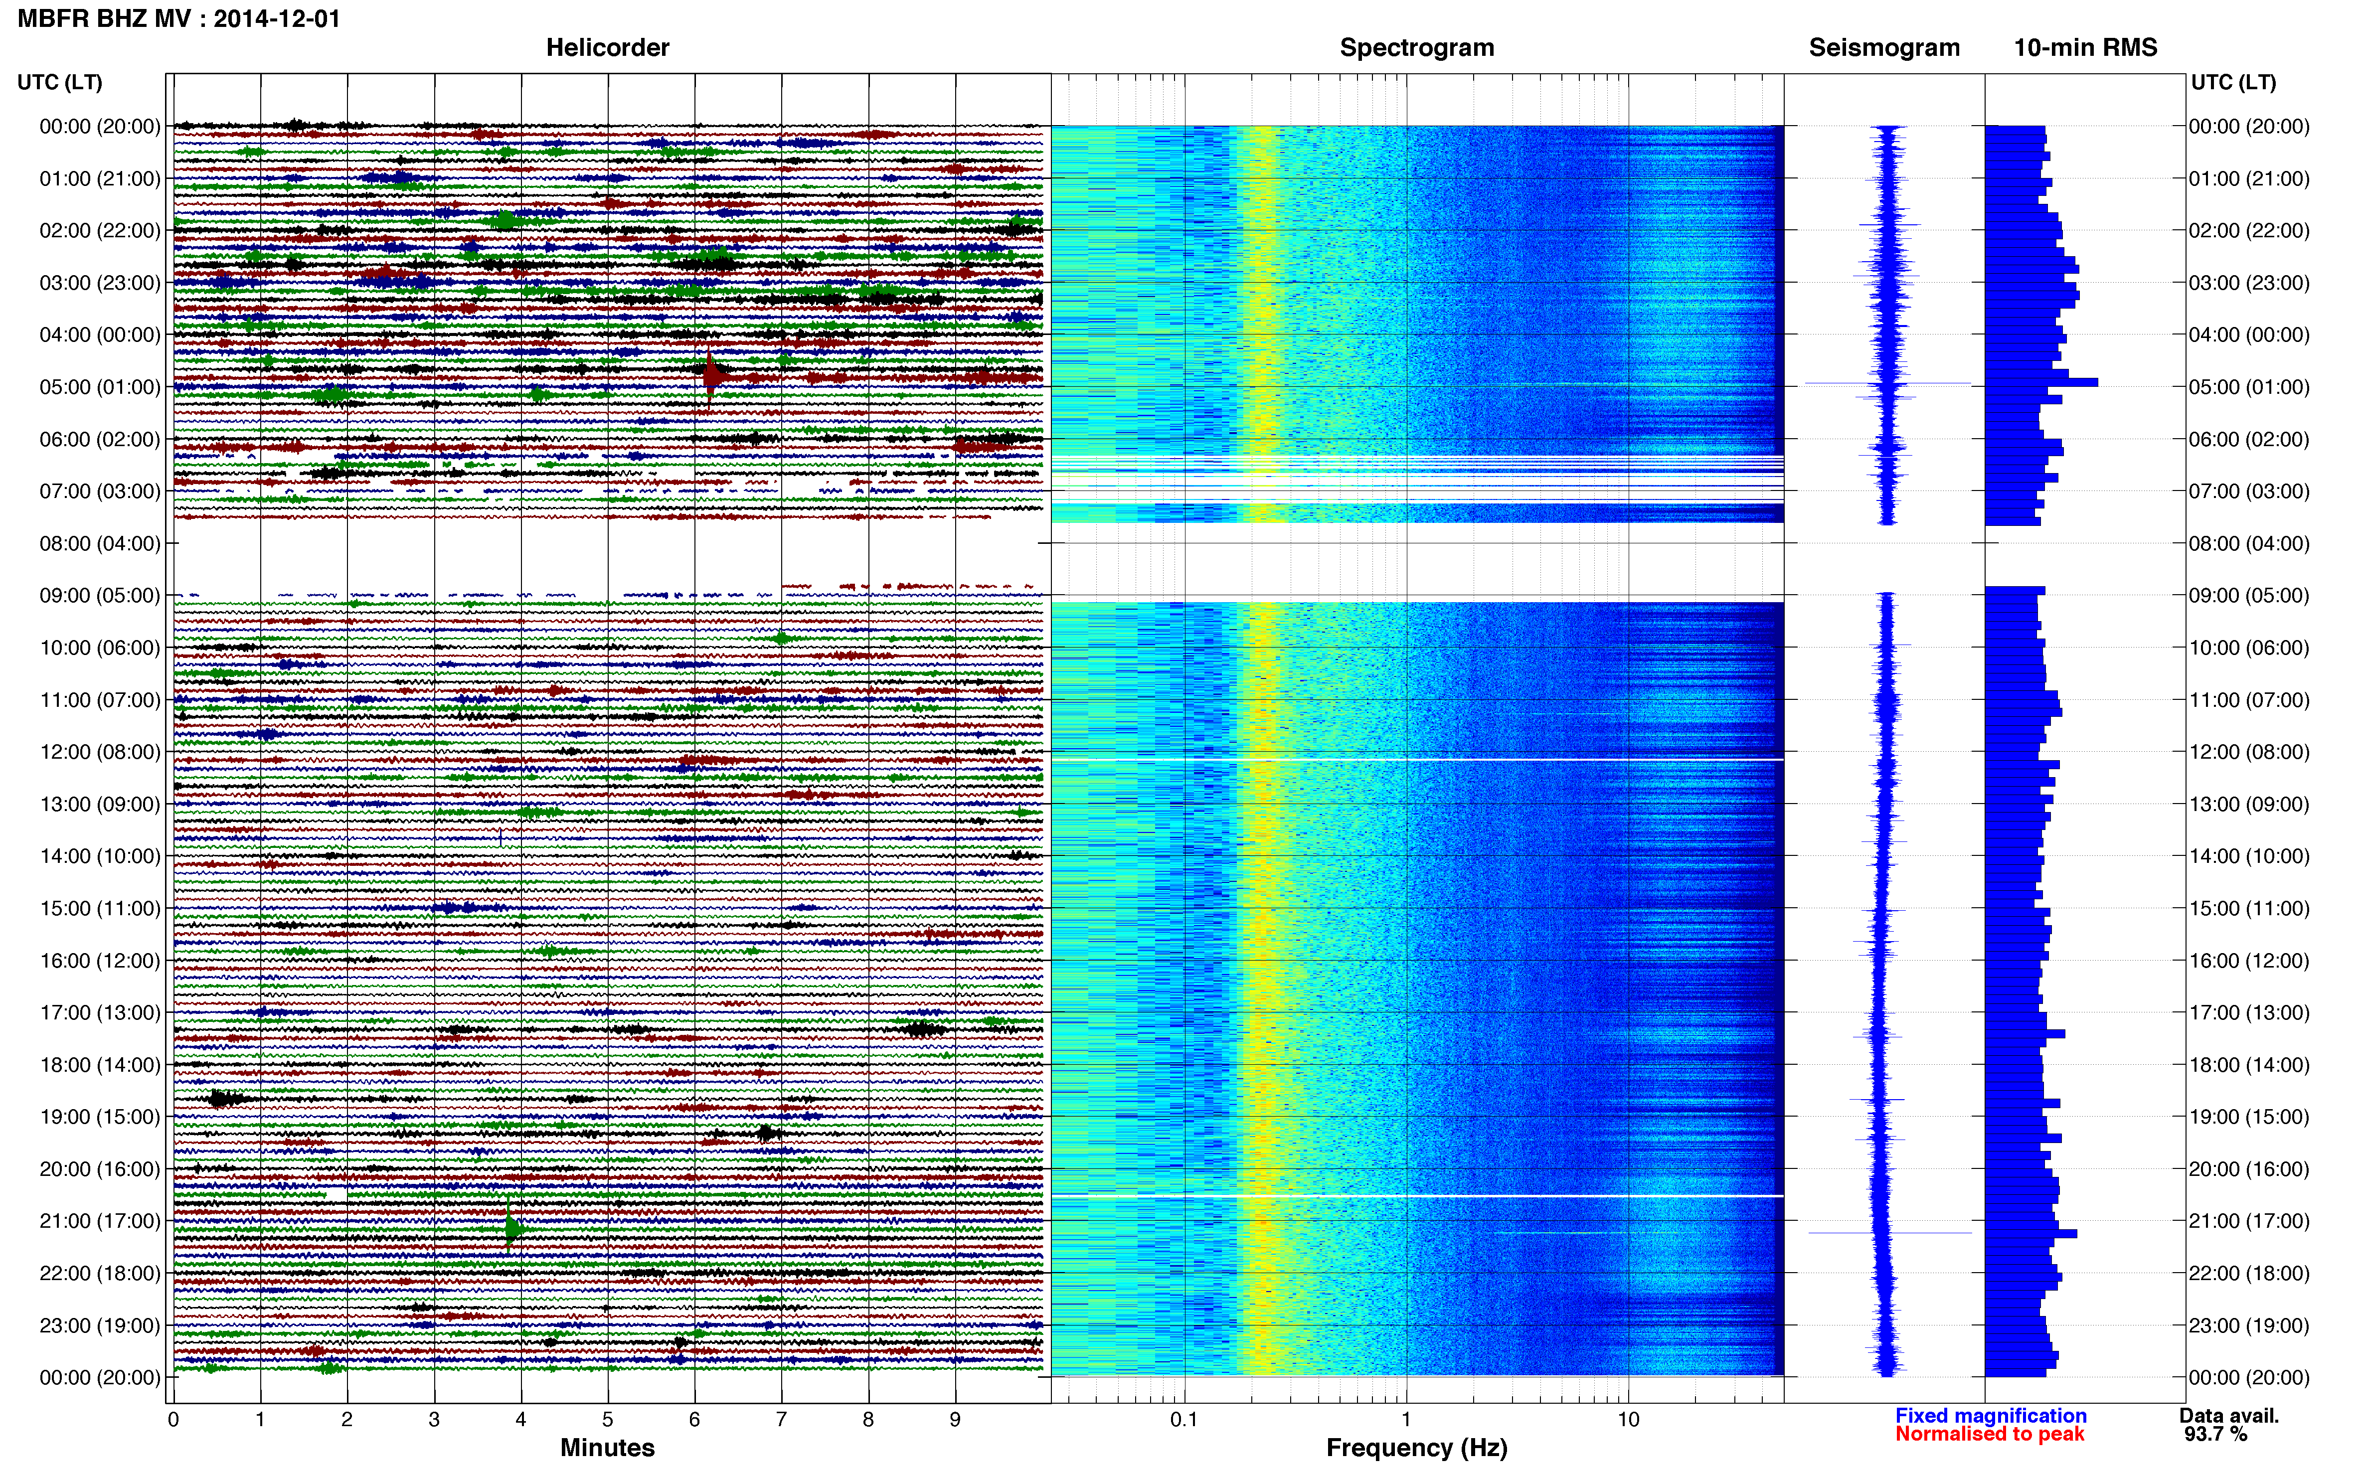Click left time label 23:00 (19:00)

point(100,1325)
